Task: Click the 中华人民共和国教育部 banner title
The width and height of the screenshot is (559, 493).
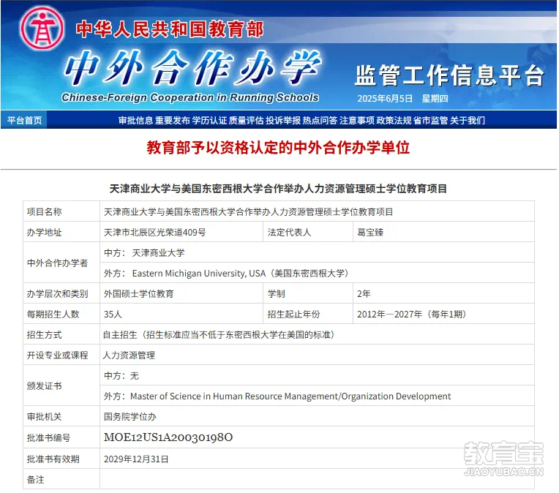Action: 170,29
